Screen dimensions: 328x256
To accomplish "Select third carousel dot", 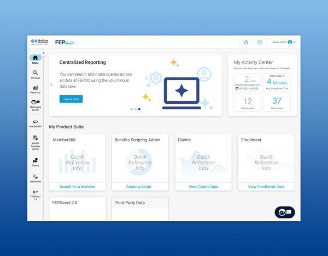I will pyautogui.click(x=139, y=109).
